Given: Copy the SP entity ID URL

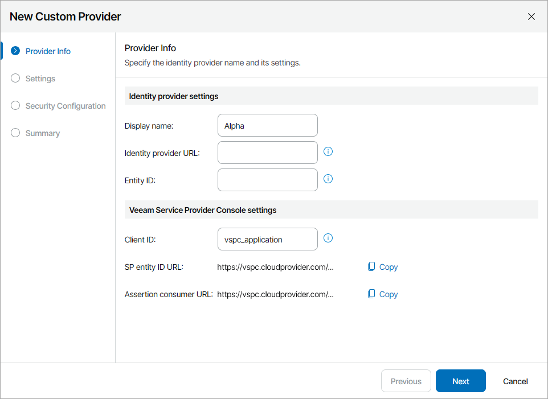Looking at the screenshot, I should coord(383,267).
